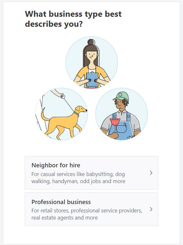Select the Neighbor for hire title
The height and width of the screenshot is (245, 183).
[x=56, y=165]
